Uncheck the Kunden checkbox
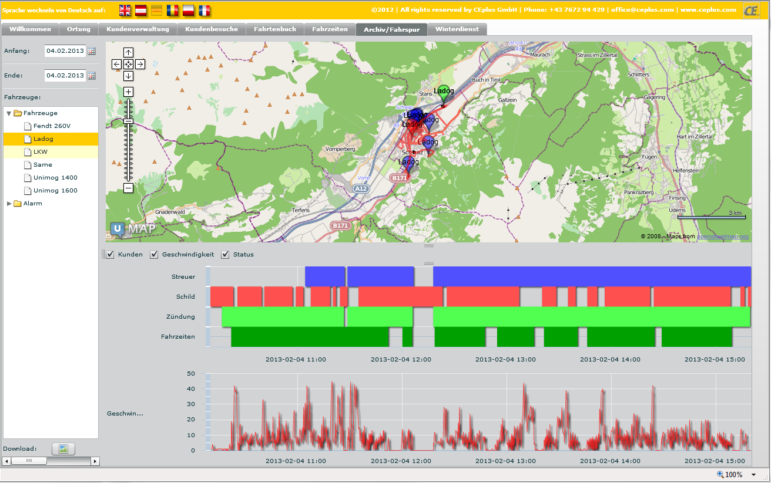This screenshot has height=483, width=771. 110,255
